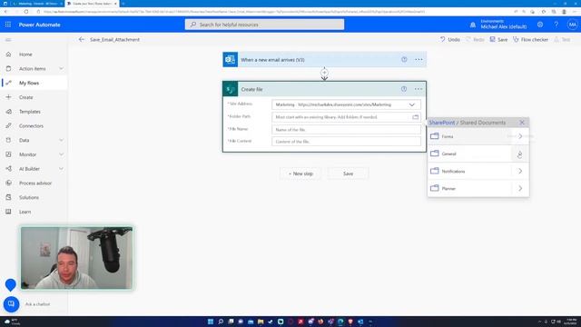Click Save in the top command bar
Image resolution: width=581 pixels, height=327 pixels.
[x=498, y=39]
